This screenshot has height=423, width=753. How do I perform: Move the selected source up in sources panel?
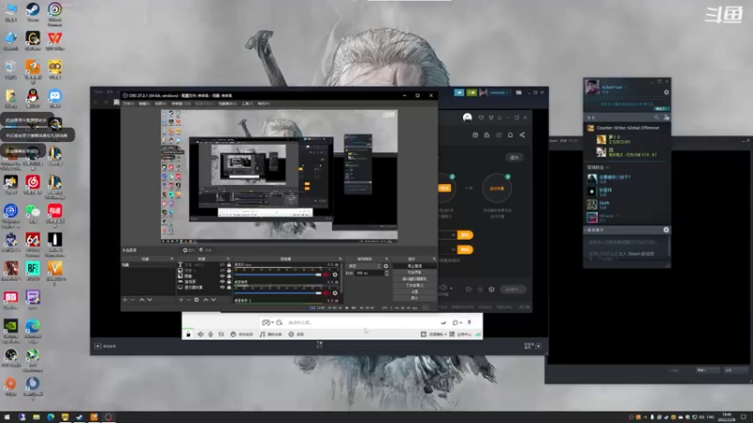click(205, 300)
